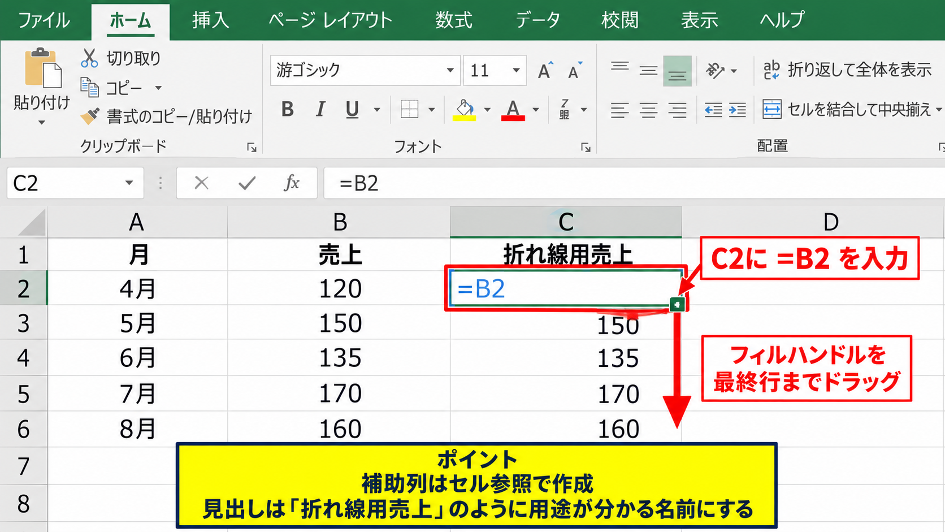945x532 pixels.
Task: Expand the paste options arrow under 貼り付け
Action: (x=41, y=123)
